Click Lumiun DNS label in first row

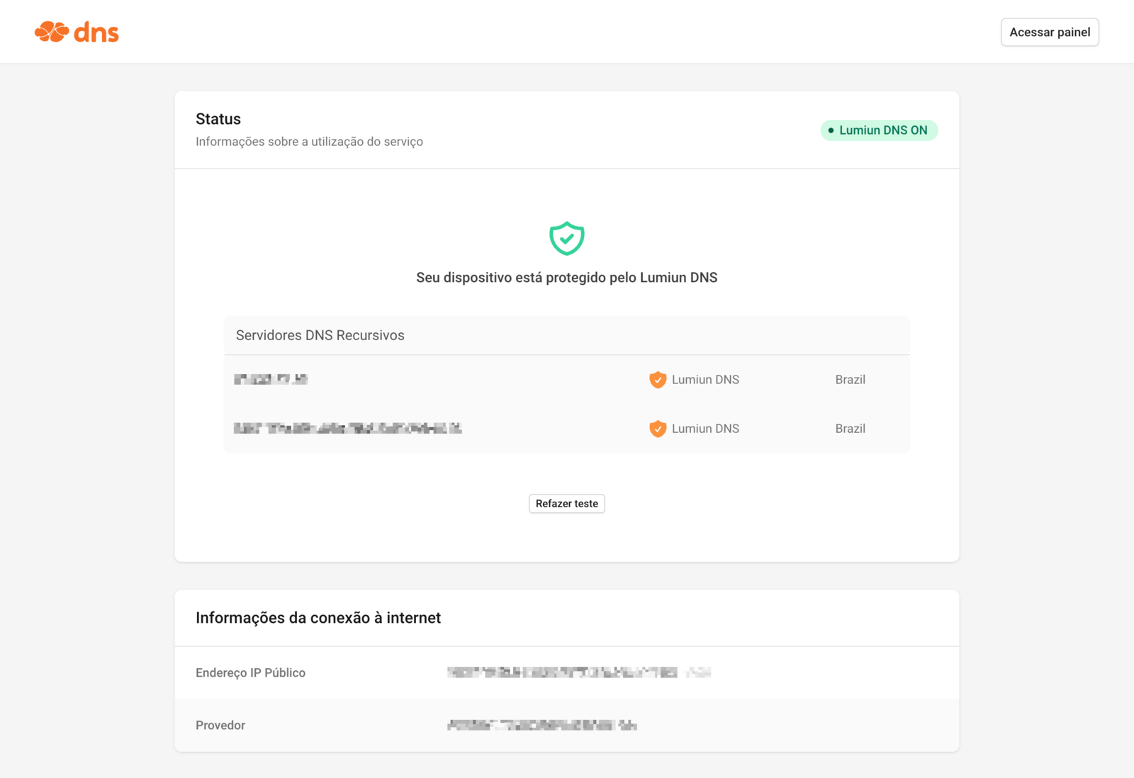point(704,380)
